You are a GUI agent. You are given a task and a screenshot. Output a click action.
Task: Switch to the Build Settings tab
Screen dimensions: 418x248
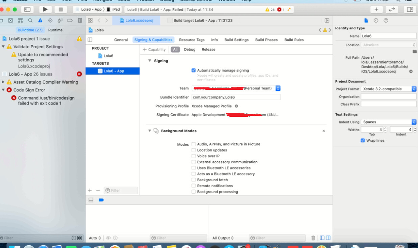[x=237, y=40]
